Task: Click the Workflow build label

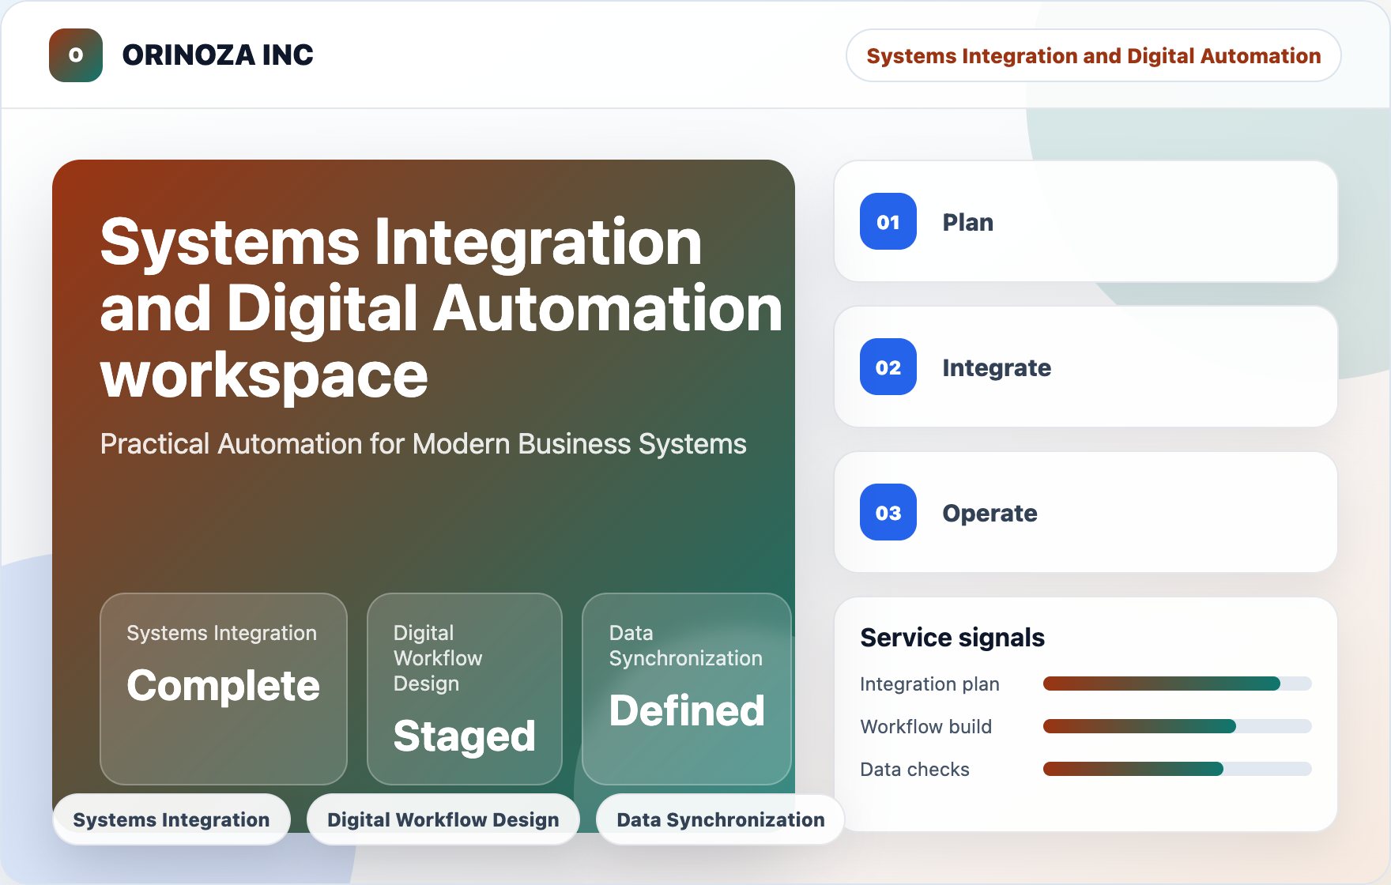Action: [925, 726]
